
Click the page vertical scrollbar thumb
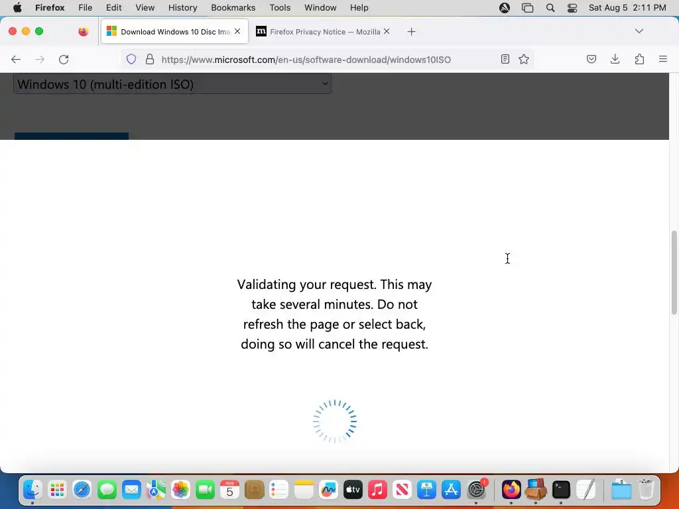(674, 272)
